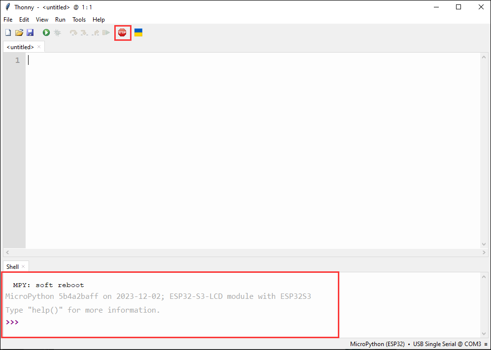Click the Step over arrow icon
The width and height of the screenshot is (491, 350).
pos(73,33)
